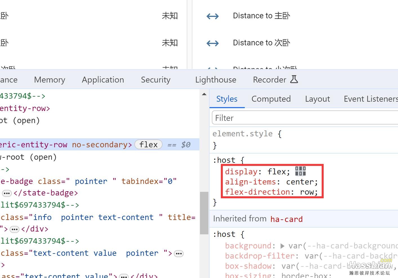
Task: Select the Computed tab
Action: pyautogui.click(x=271, y=99)
